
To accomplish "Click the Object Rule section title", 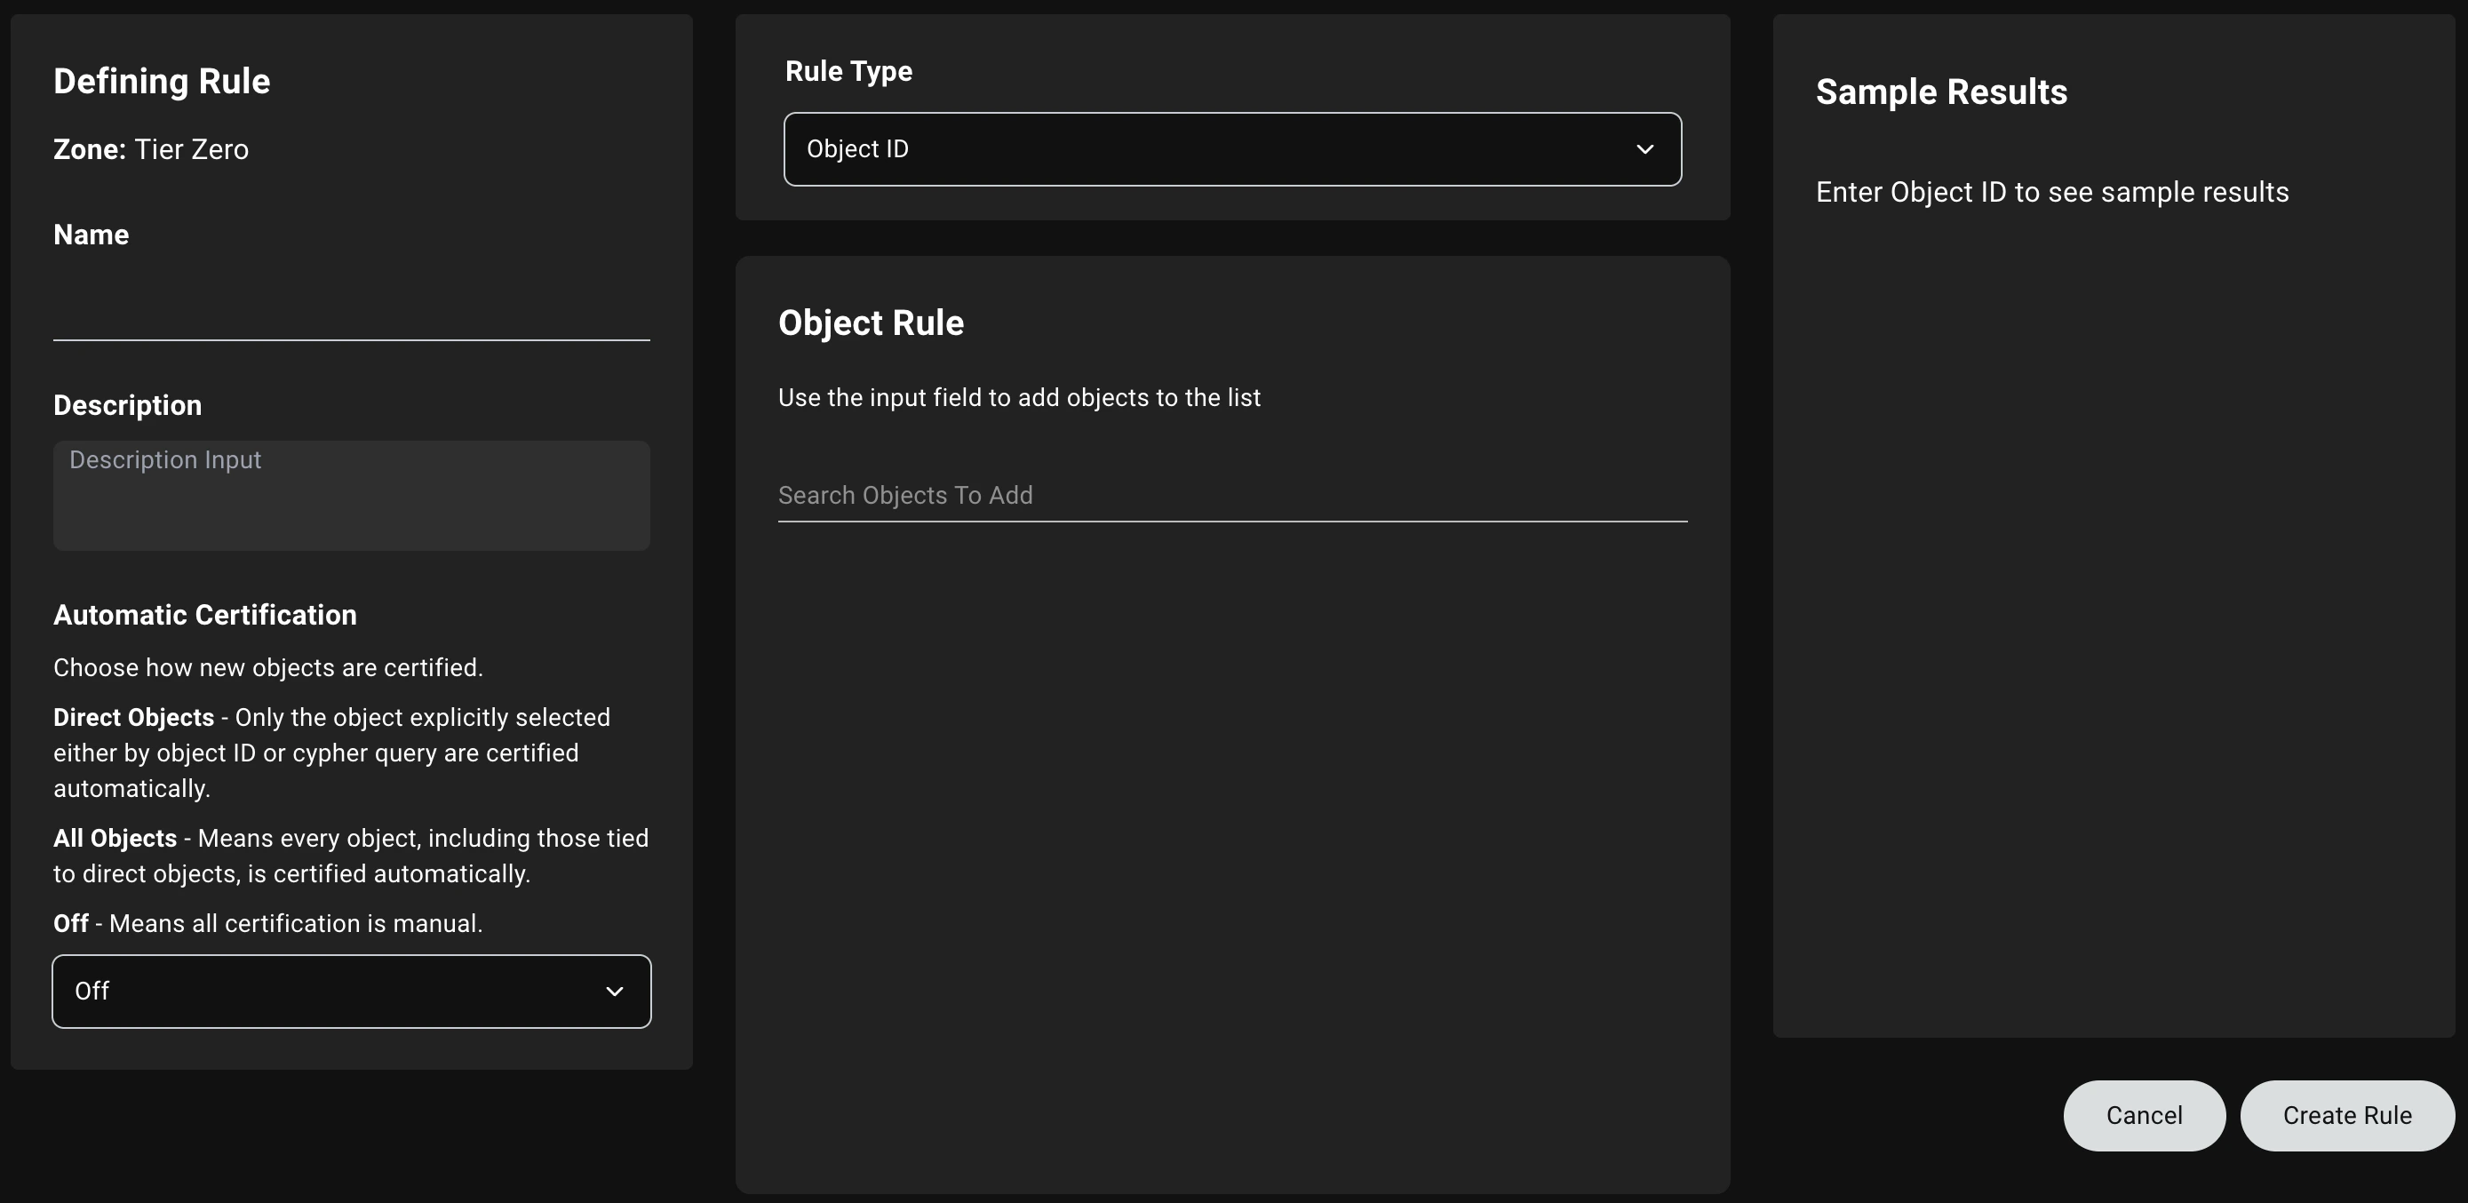I will point(870,323).
